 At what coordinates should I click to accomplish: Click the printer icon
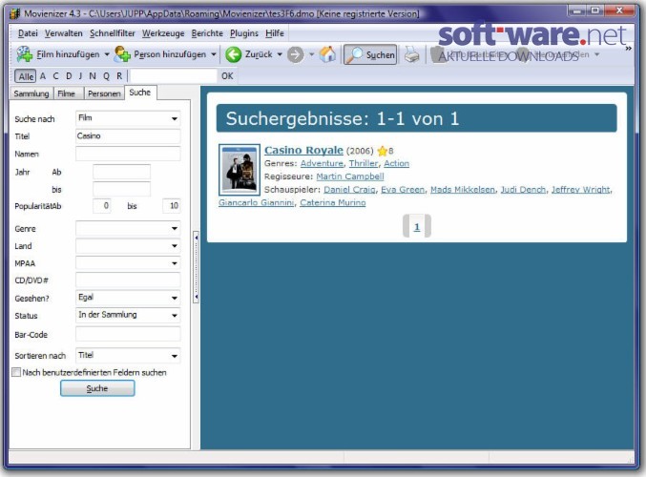[411, 54]
